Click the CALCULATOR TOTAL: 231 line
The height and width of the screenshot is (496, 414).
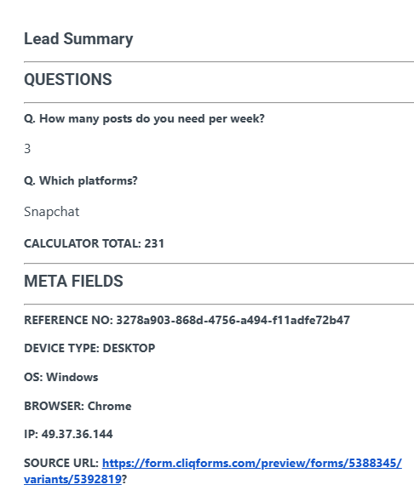[x=94, y=243]
